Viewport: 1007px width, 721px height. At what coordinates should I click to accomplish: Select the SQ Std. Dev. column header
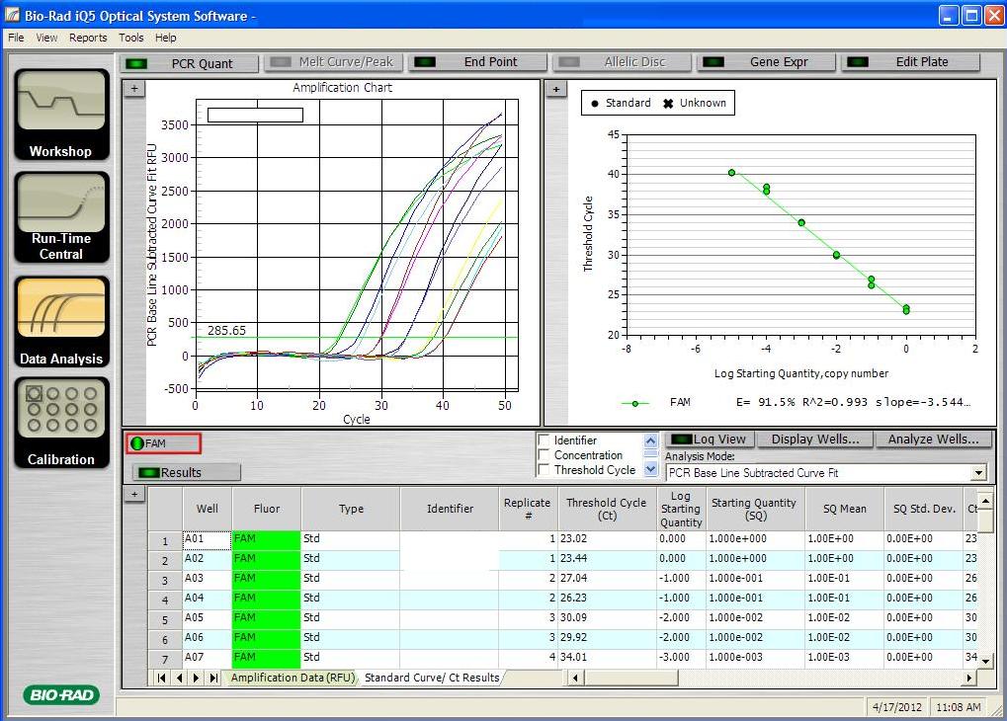pyautogui.click(x=924, y=509)
